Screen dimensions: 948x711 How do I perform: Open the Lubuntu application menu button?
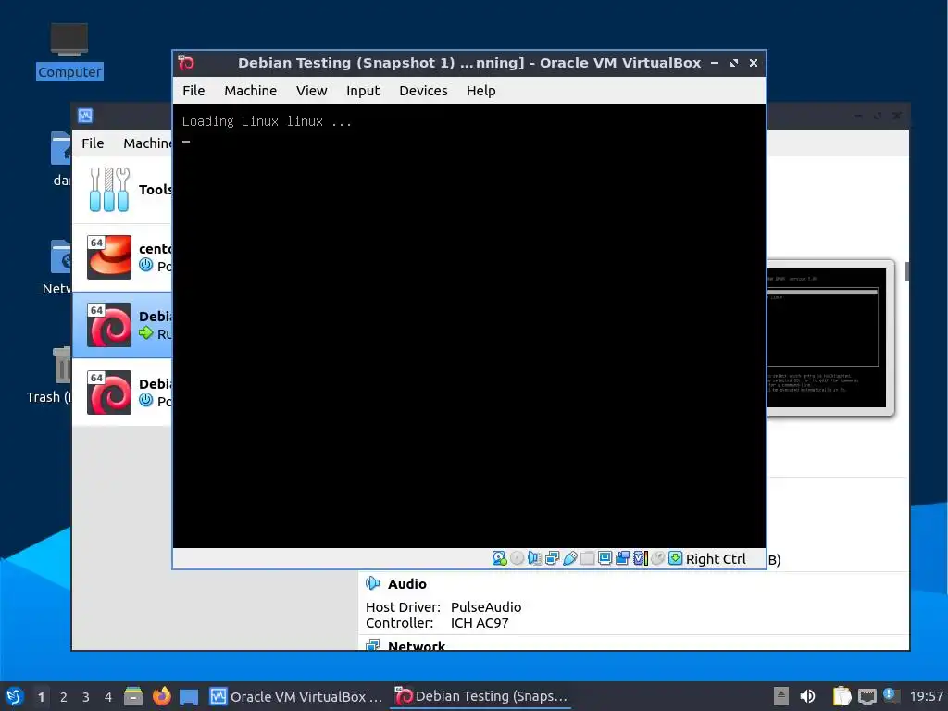coord(15,696)
